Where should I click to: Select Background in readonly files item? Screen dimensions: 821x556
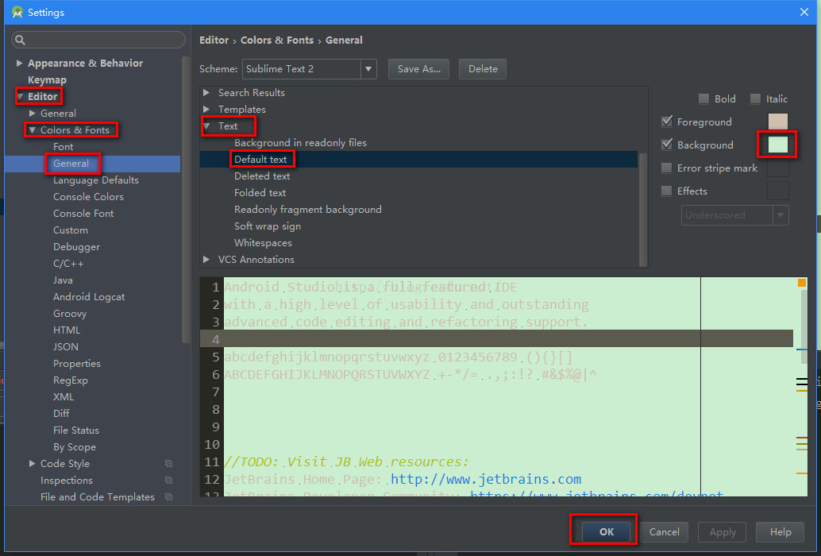point(300,142)
